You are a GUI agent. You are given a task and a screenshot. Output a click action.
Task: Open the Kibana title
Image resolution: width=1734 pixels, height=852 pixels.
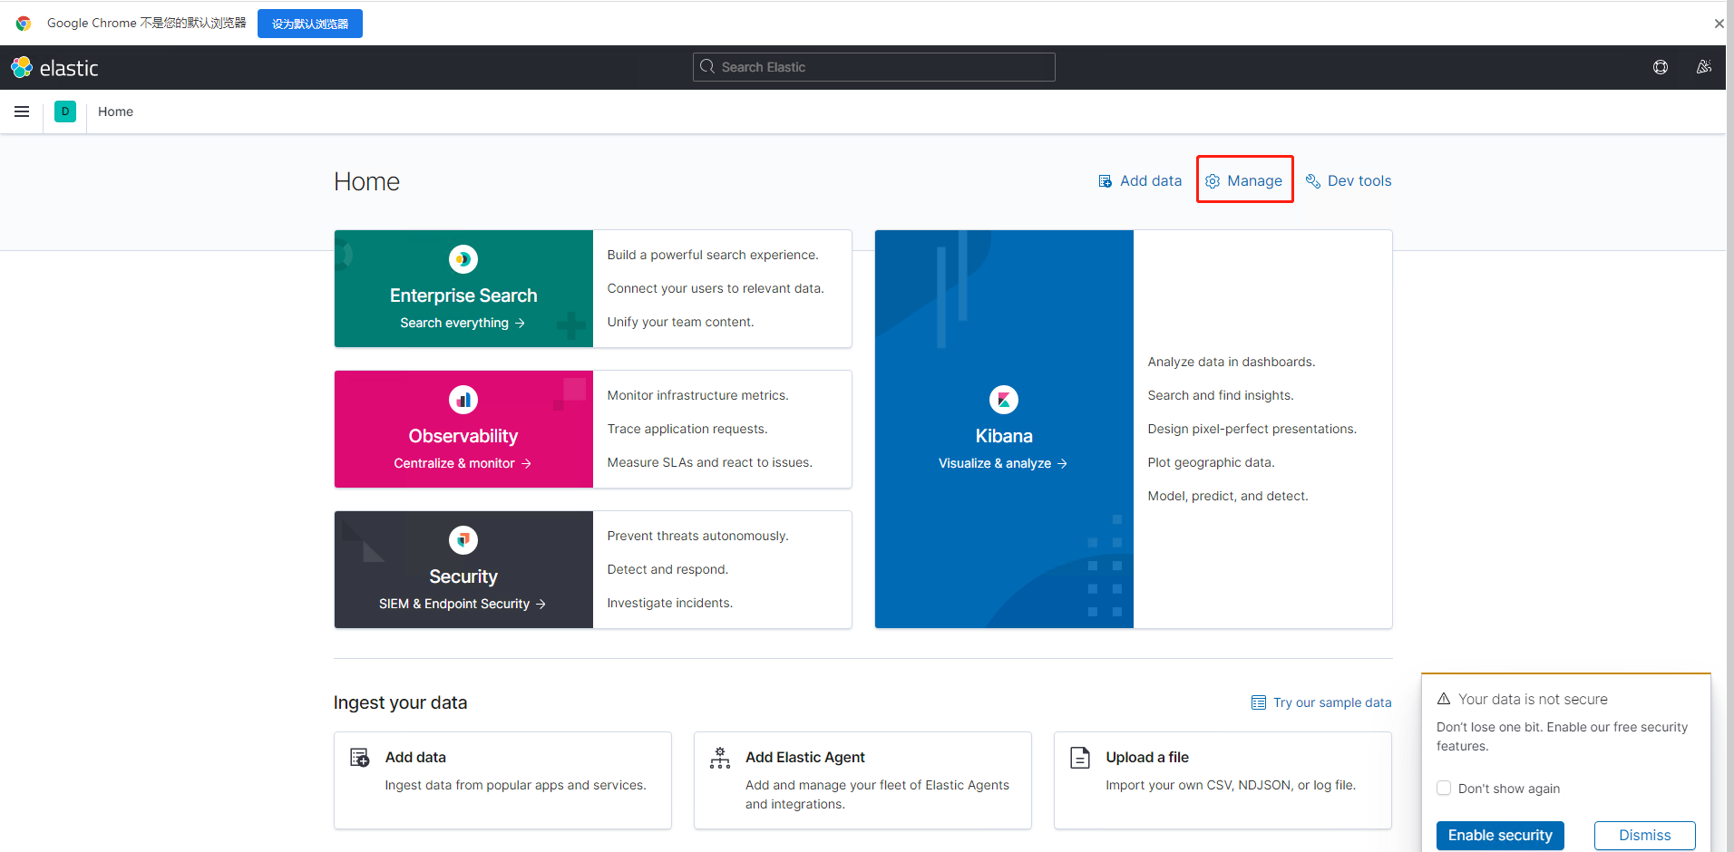tap(1004, 436)
